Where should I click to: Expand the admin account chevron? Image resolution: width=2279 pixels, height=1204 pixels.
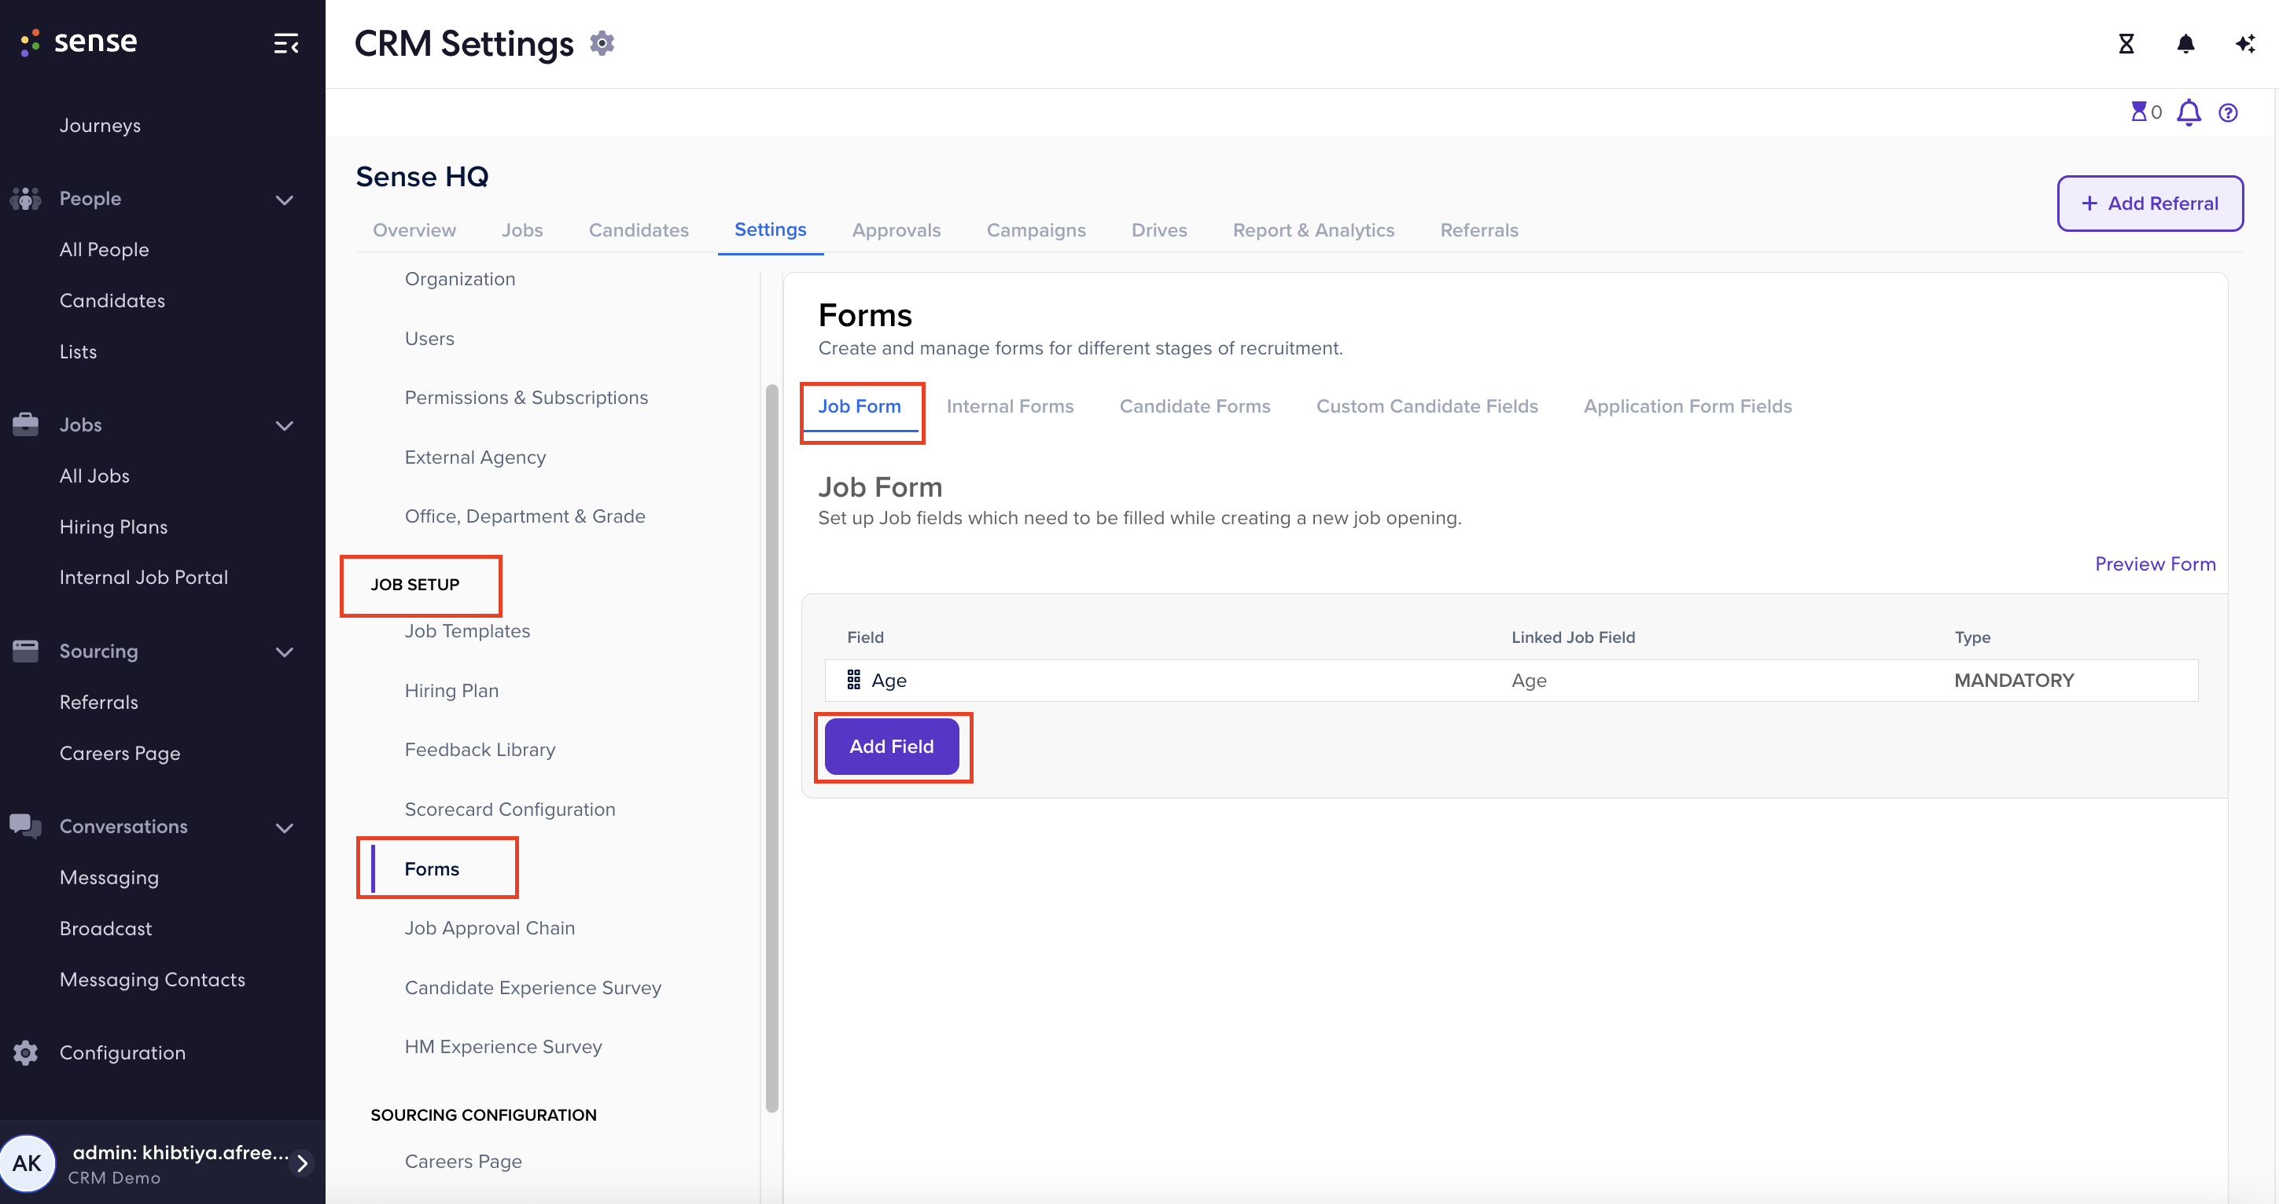pos(303,1162)
